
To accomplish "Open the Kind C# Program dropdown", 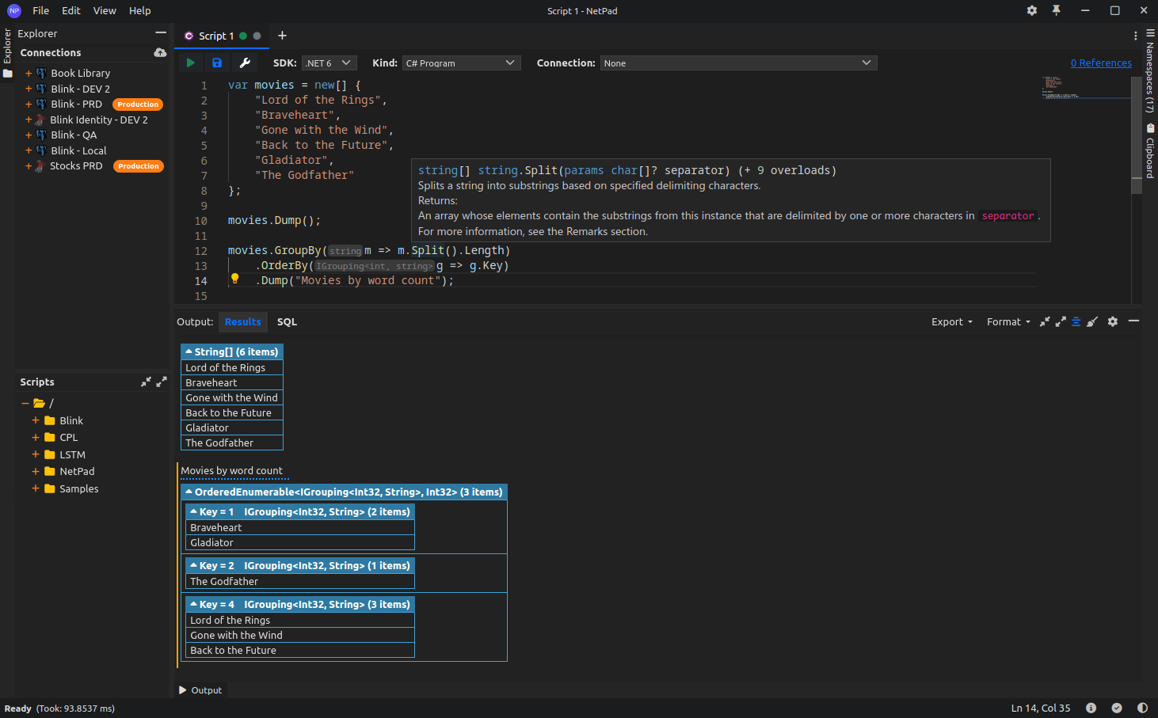I will tap(461, 63).
